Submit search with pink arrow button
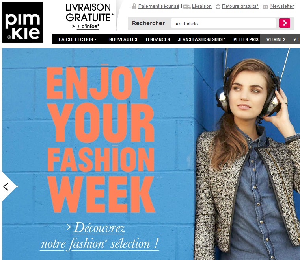The width and height of the screenshot is (300, 260). [x=285, y=23]
